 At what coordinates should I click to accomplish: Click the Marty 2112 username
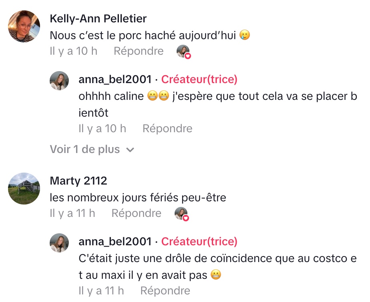[78, 181]
